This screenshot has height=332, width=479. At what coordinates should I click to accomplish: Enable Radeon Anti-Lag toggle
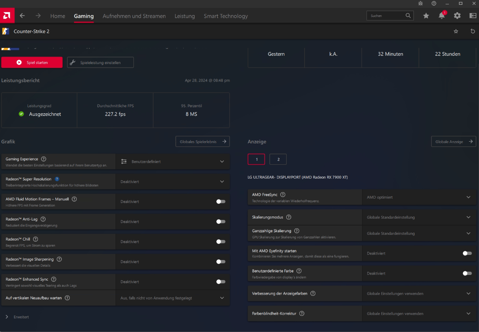(x=221, y=221)
